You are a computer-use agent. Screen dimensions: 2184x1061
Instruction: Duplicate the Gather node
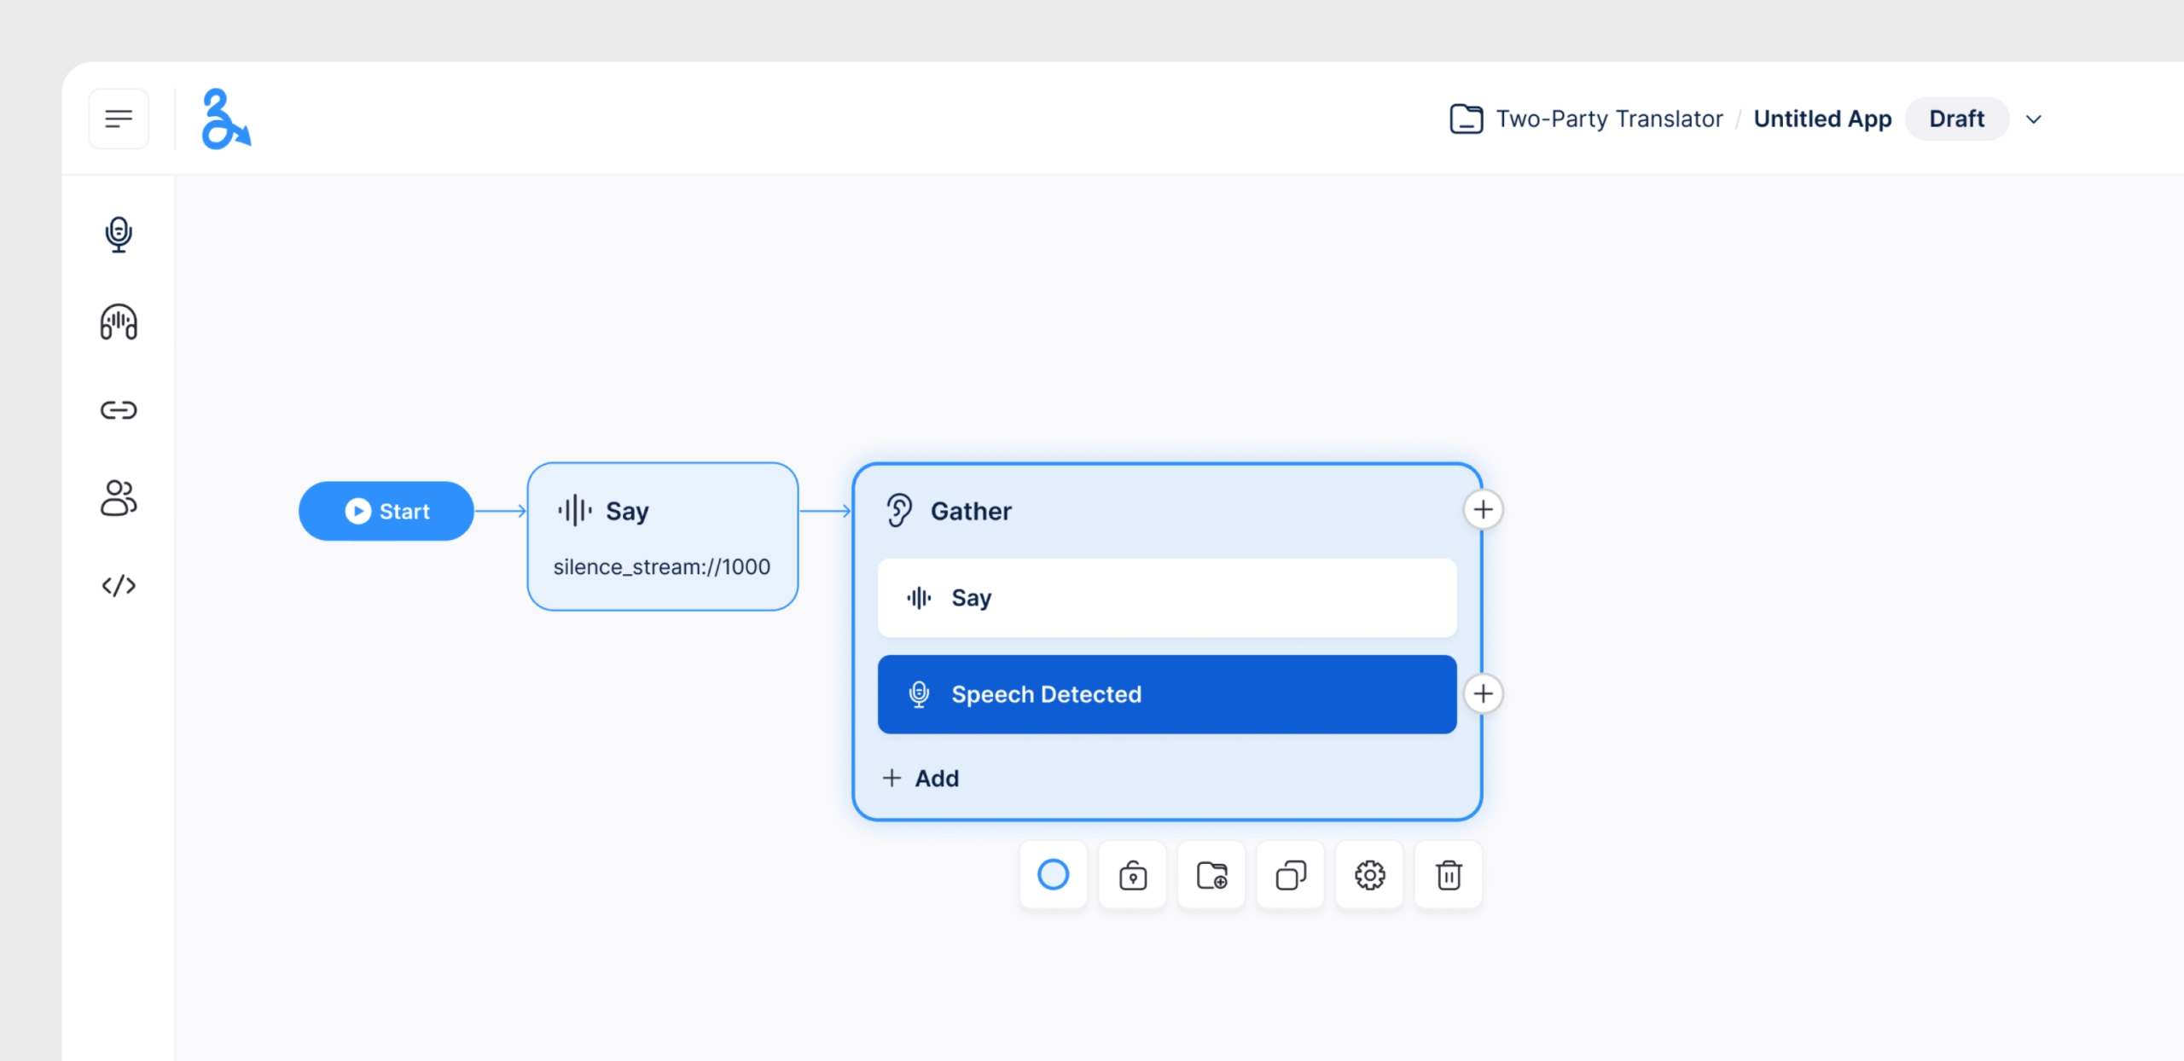1291,875
